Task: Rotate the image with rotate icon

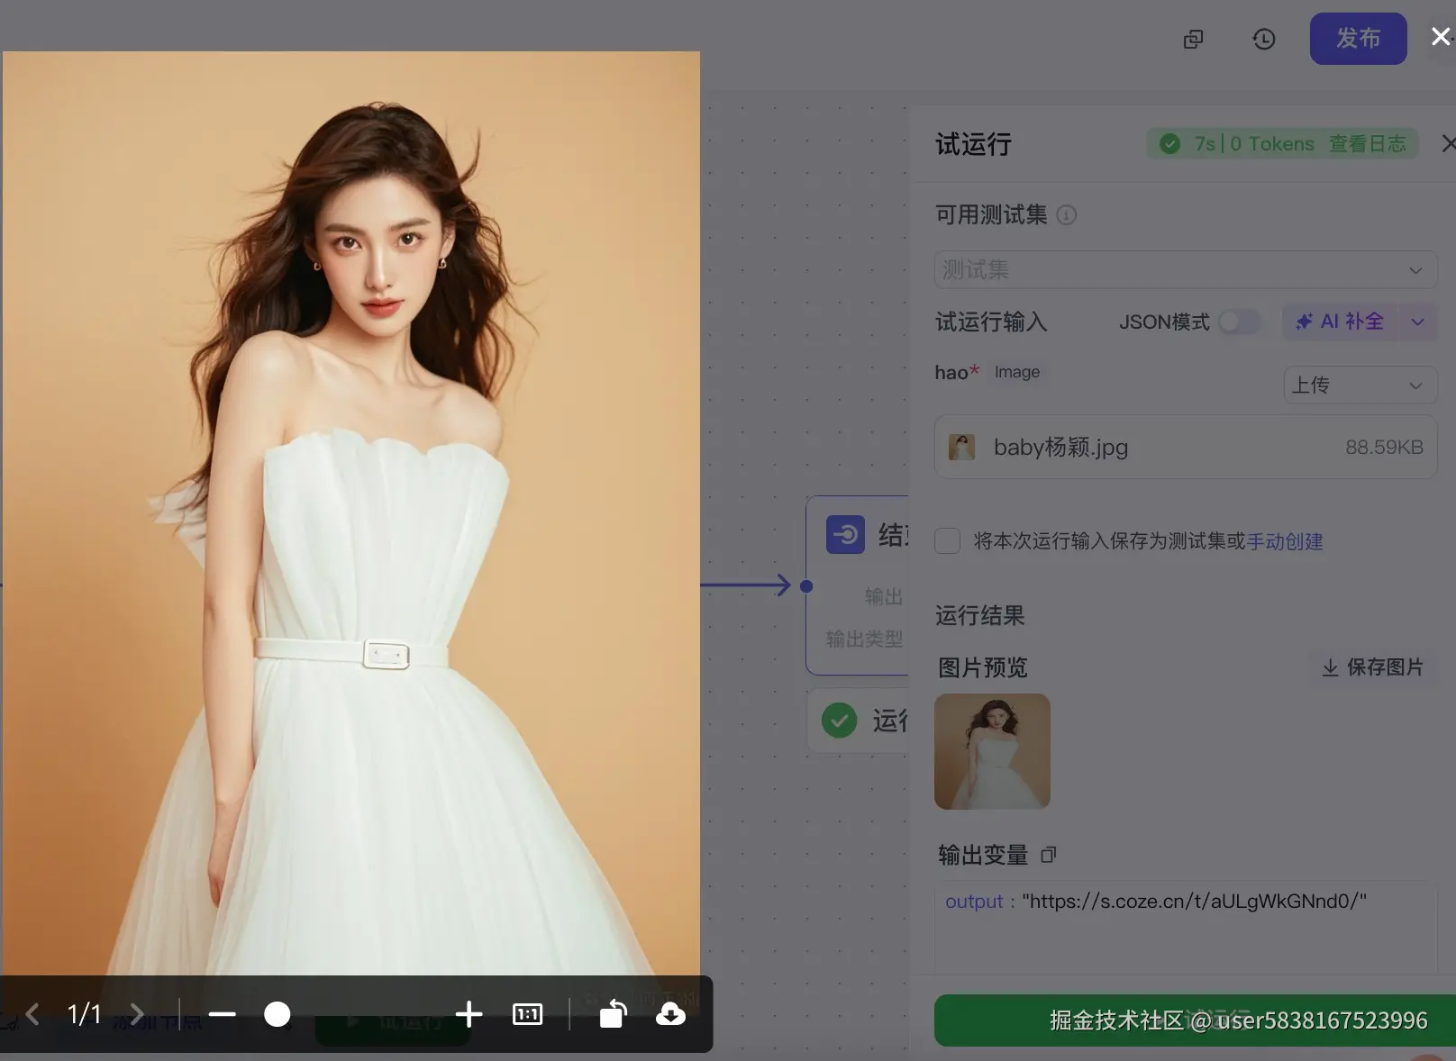Action: tap(614, 1014)
